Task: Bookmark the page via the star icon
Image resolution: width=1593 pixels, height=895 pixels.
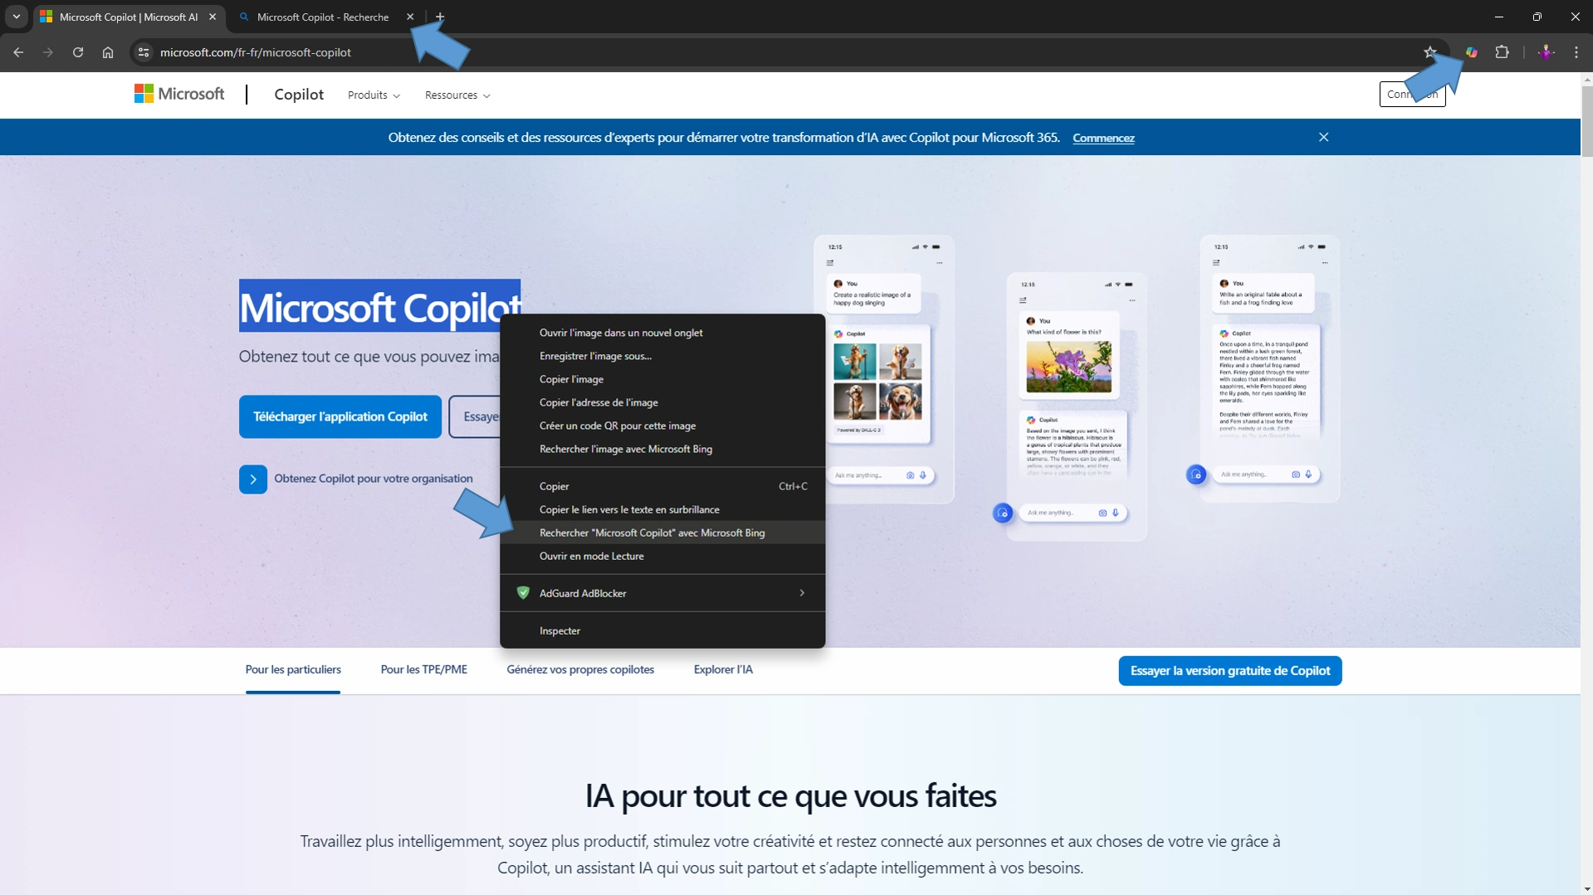Action: point(1429,51)
